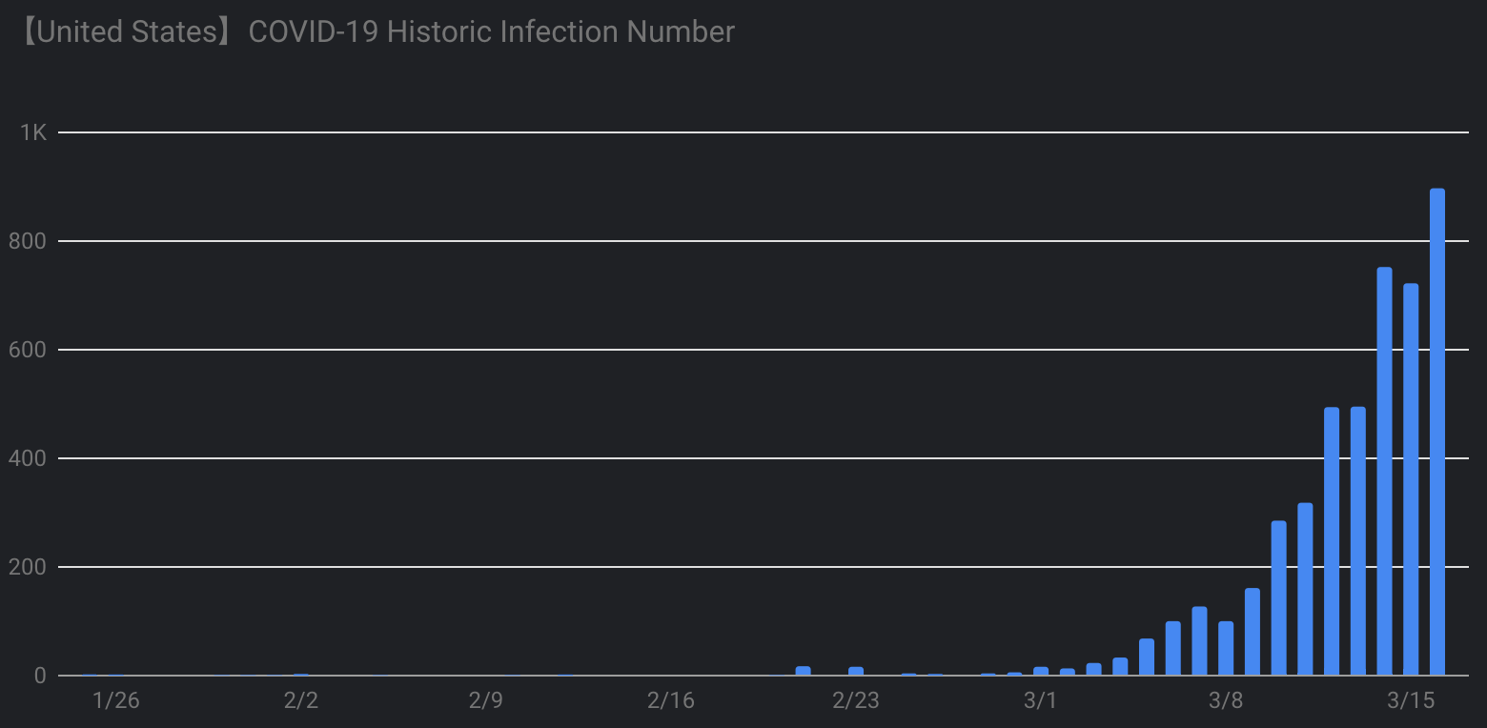Click the 3/12 bar just under 500
Viewport: 1487px width, 728px height.
(x=1332, y=541)
